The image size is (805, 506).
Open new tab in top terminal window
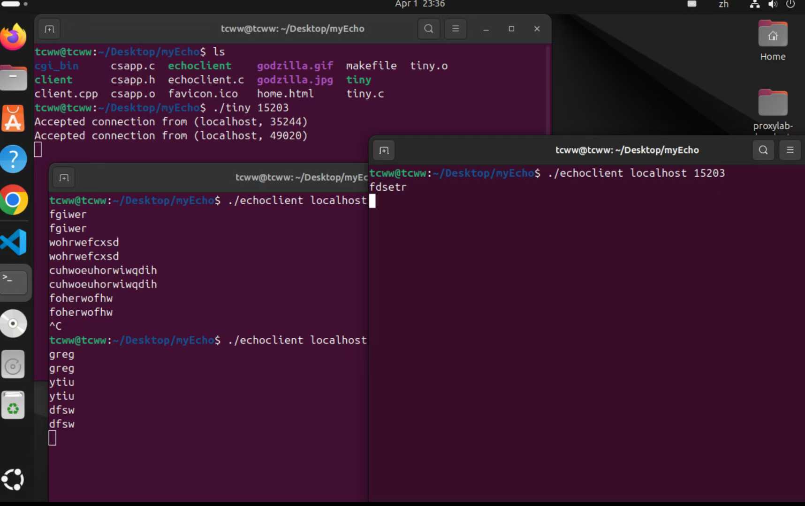pyautogui.click(x=49, y=29)
